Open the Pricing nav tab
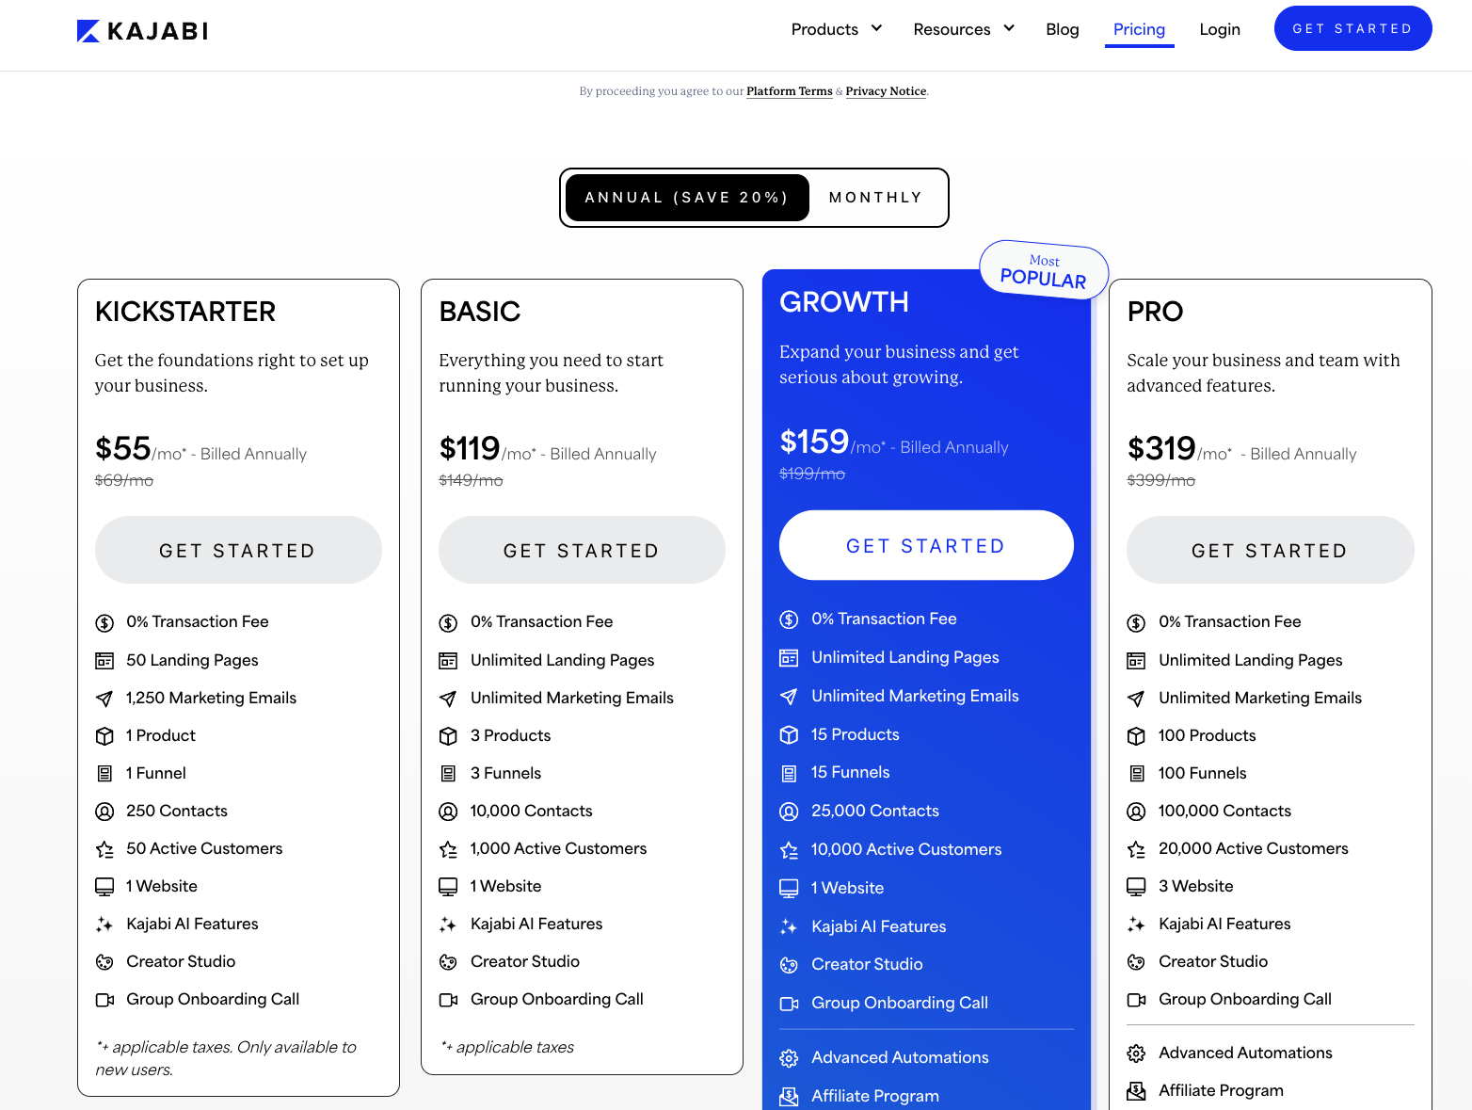 pos(1139,29)
